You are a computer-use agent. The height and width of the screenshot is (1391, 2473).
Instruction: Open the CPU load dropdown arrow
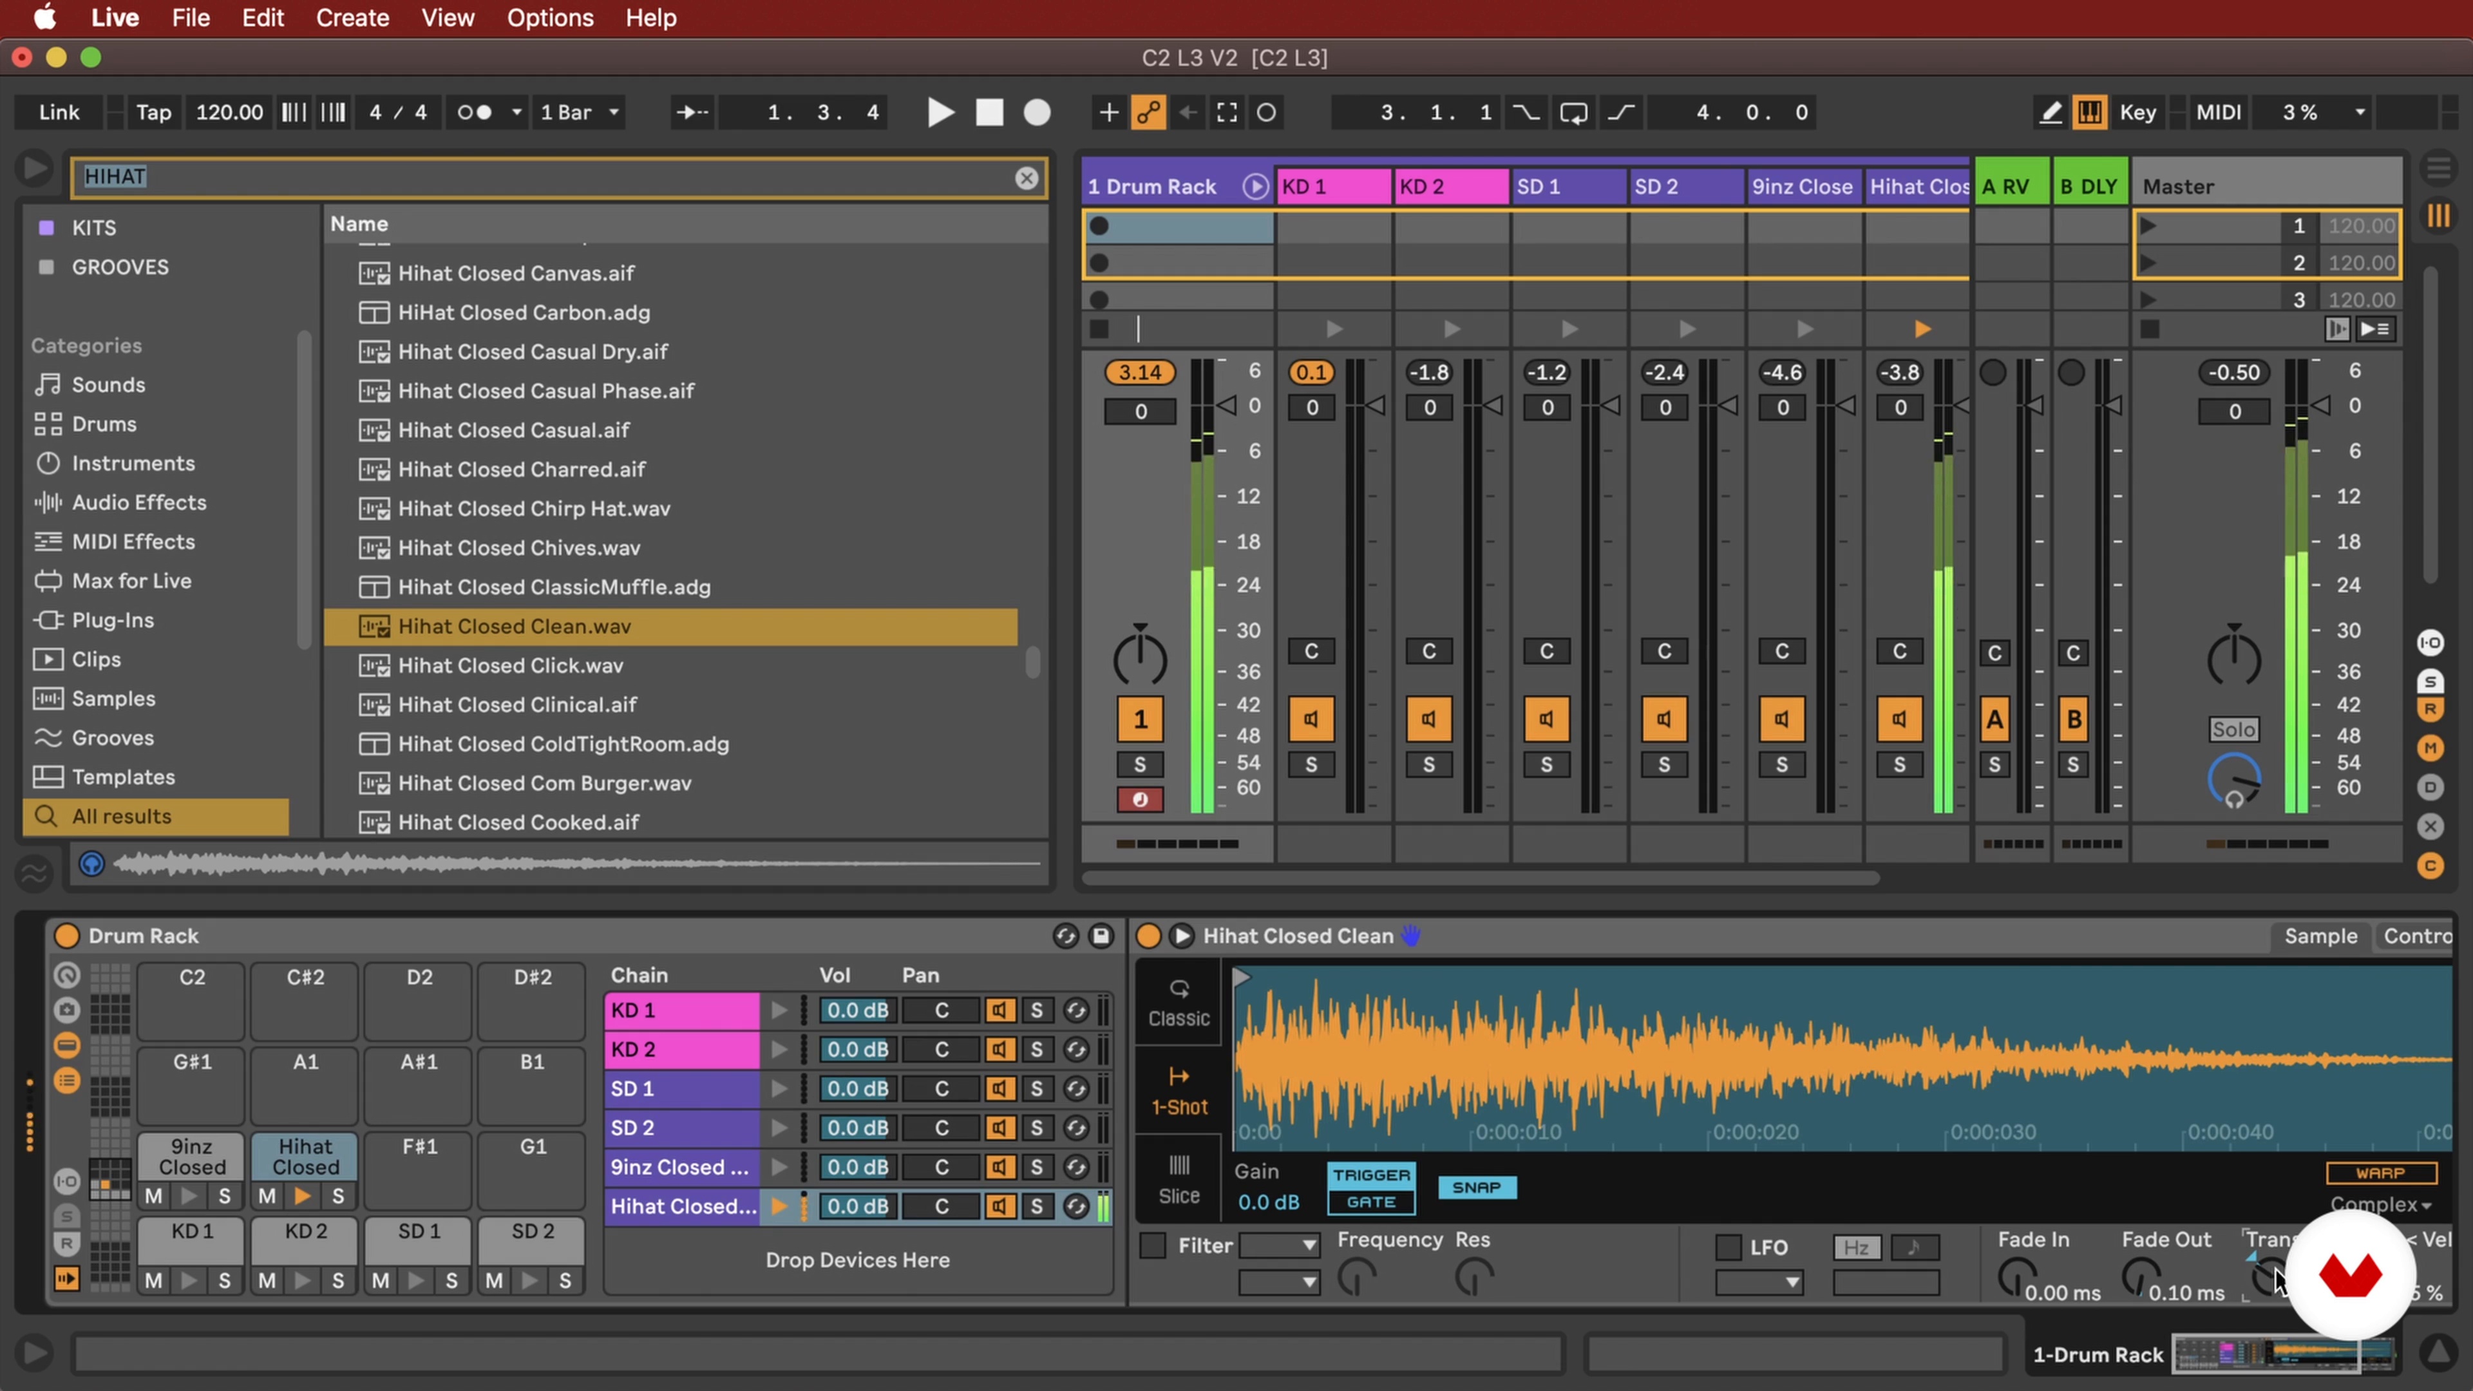2360,112
